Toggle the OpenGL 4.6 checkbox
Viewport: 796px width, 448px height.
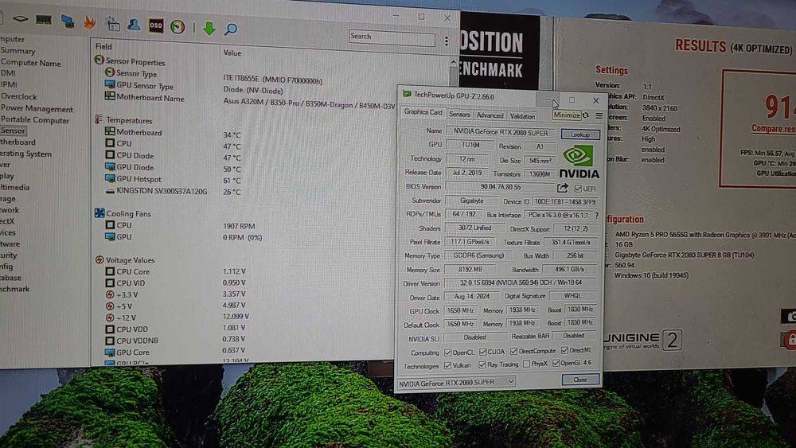556,364
